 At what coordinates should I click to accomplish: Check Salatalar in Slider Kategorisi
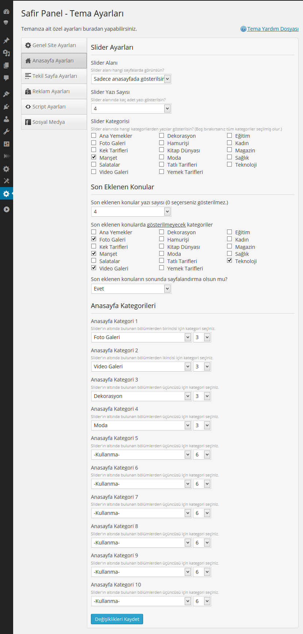tap(94, 164)
